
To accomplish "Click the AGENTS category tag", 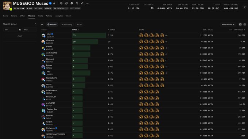I will pyautogui.click(x=48, y=8).
